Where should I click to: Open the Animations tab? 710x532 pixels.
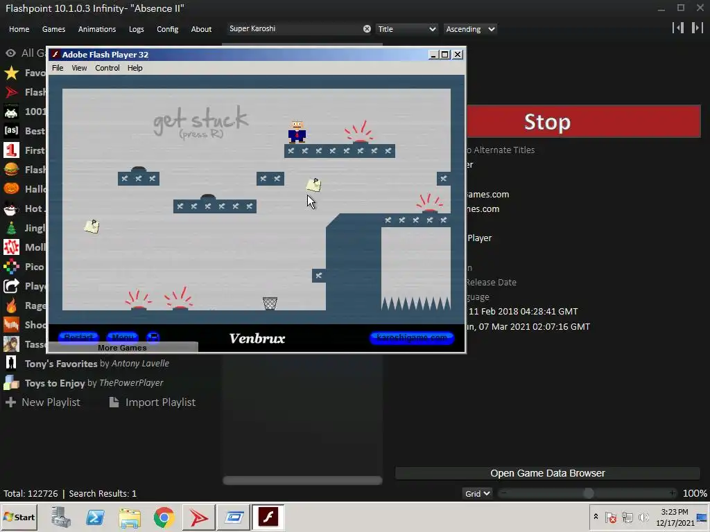point(97,29)
